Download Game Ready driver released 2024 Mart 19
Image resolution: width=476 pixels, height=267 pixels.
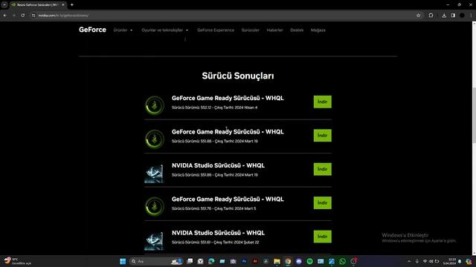[x=322, y=135]
